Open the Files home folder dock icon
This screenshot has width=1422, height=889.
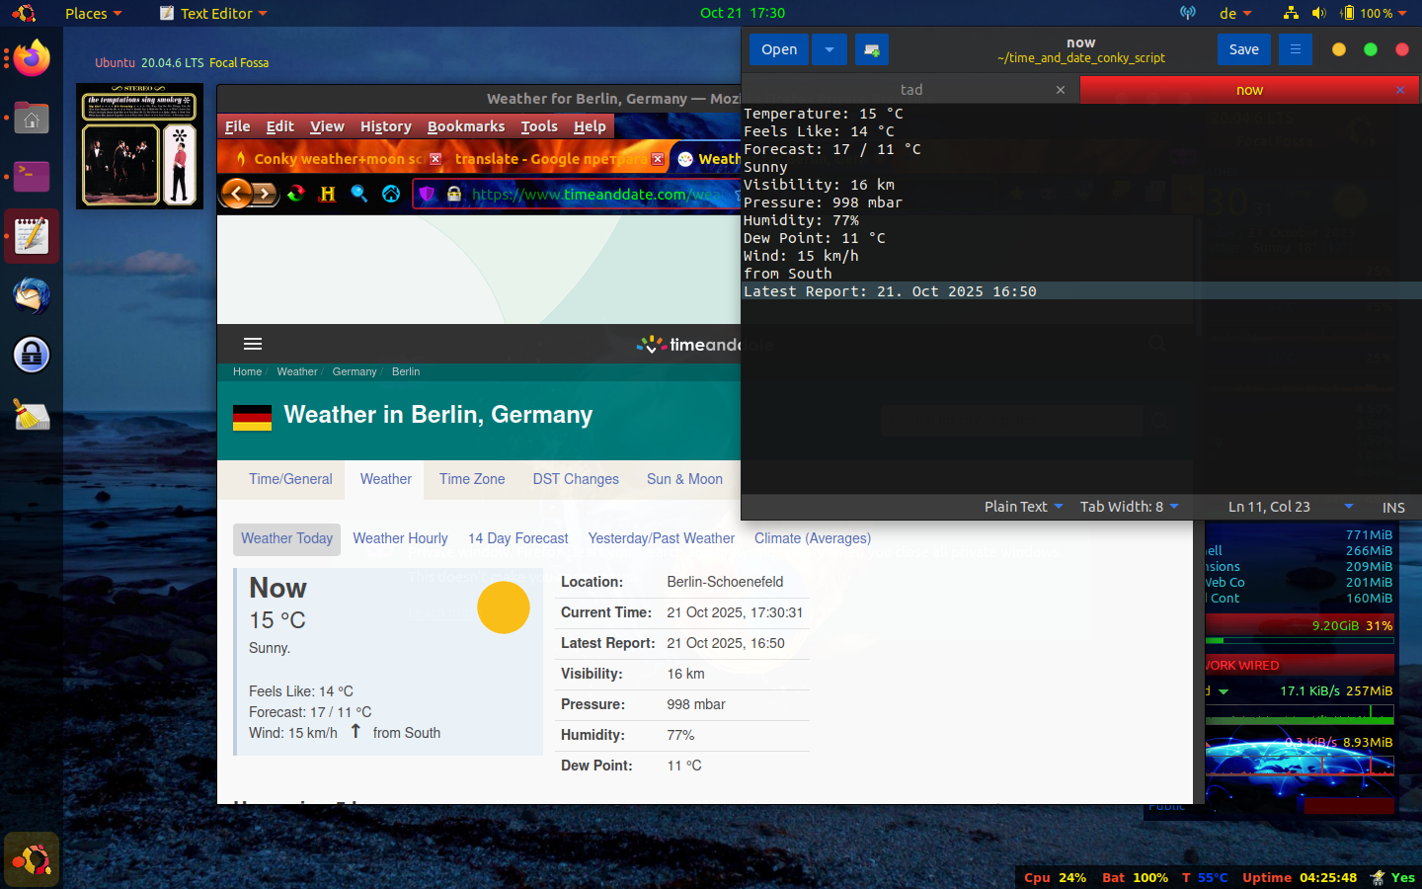[32, 119]
